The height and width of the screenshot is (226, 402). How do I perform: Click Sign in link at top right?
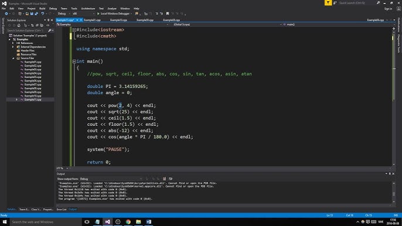click(388, 9)
